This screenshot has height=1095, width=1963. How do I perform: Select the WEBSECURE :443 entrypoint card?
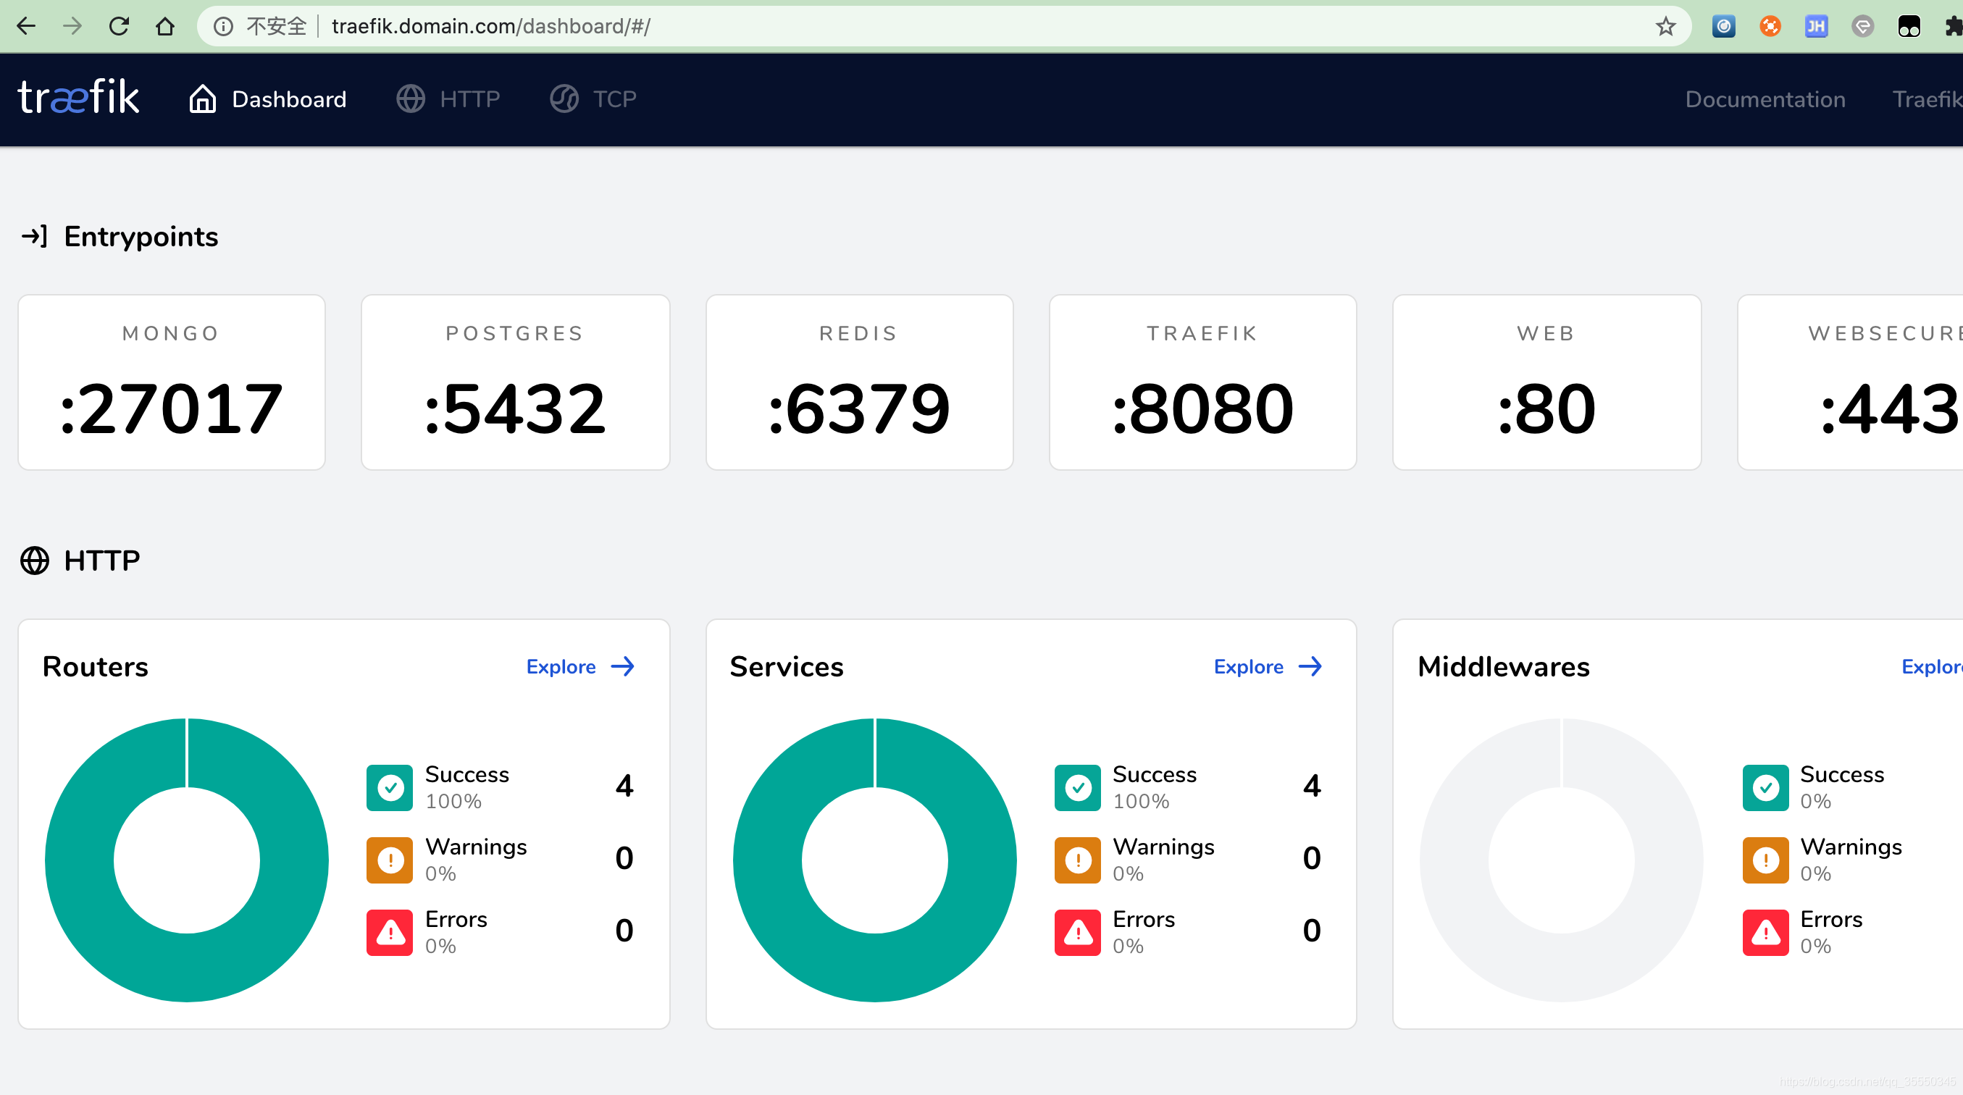pos(1850,382)
